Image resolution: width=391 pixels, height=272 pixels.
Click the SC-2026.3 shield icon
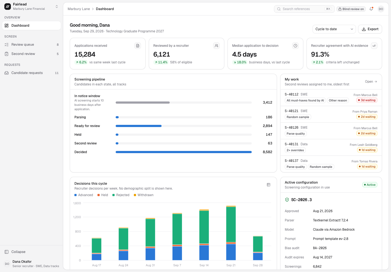(287, 200)
